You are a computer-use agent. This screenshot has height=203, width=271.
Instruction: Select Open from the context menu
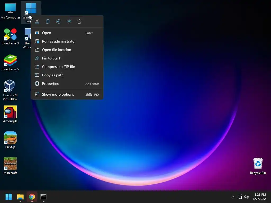[x=67, y=33]
